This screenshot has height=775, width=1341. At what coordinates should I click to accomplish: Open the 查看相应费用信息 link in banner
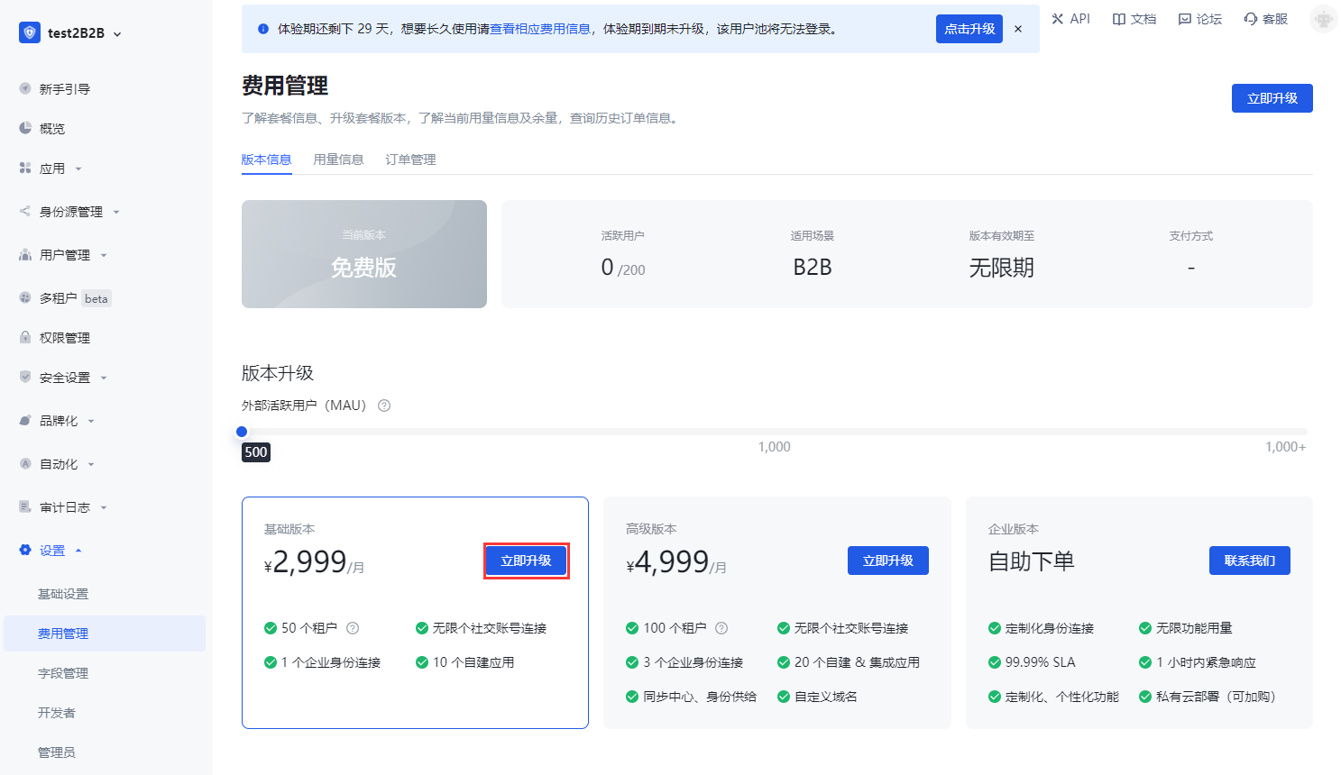click(x=540, y=29)
